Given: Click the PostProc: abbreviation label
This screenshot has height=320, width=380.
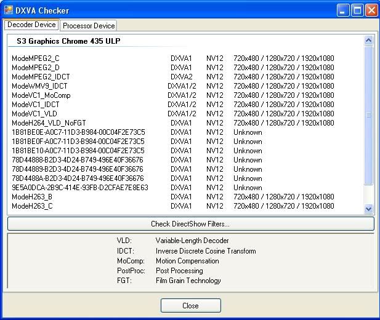Looking at the screenshot, I should [x=131, y=271].
